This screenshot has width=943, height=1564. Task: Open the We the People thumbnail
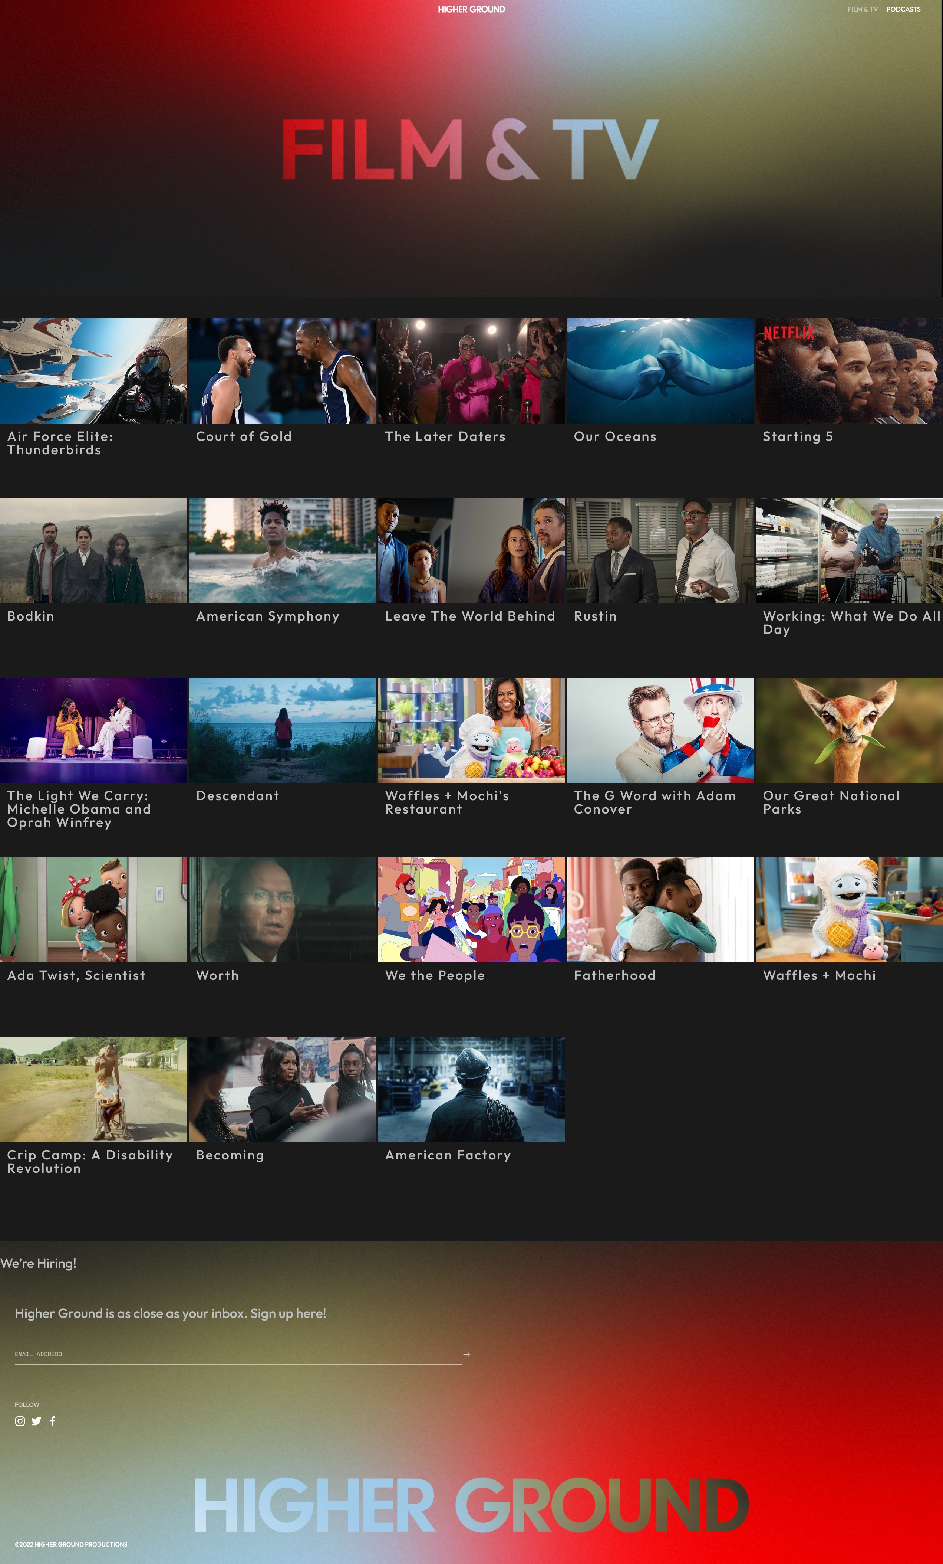471,910
